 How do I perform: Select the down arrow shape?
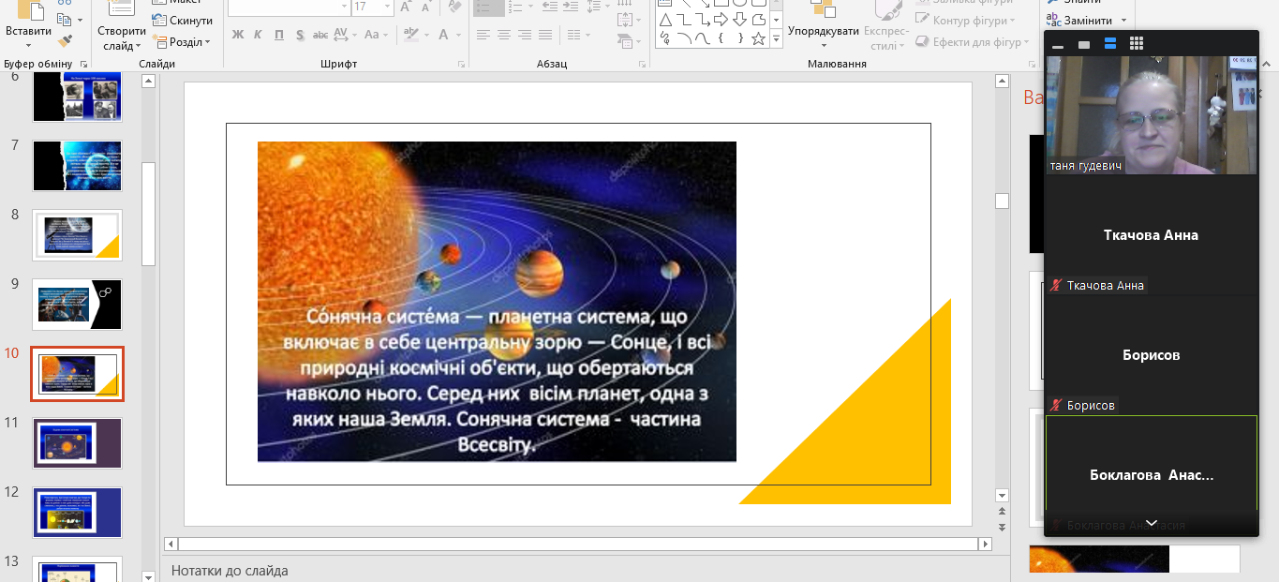(x=739, y=21)
